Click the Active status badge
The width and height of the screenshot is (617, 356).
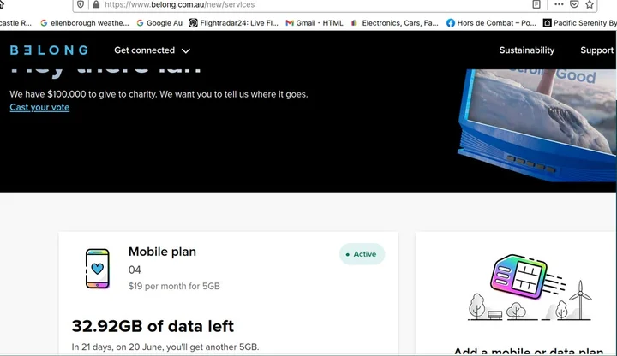click(x=362, y=254)
